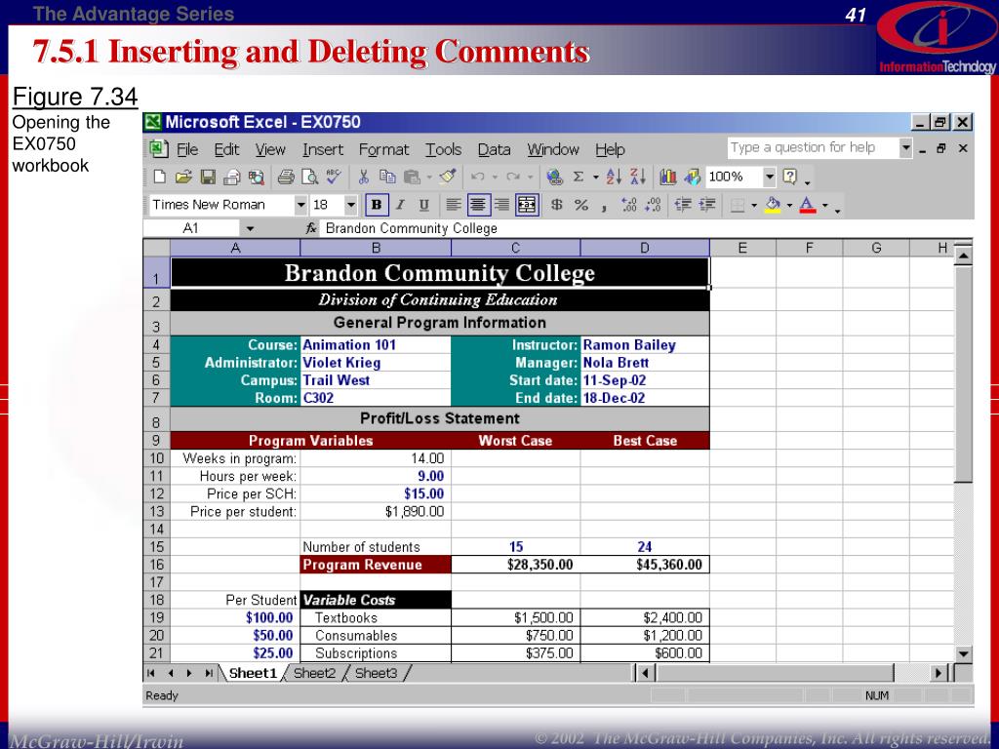999x749 pixels.
Task: Click the E-mail icon beside Save
Action: (x=231, y=177)
